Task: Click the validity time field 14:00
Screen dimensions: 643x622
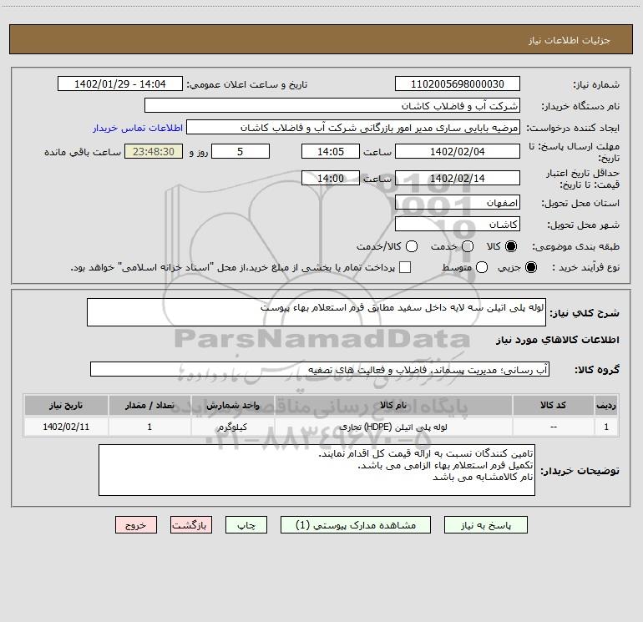Action: 331,179
